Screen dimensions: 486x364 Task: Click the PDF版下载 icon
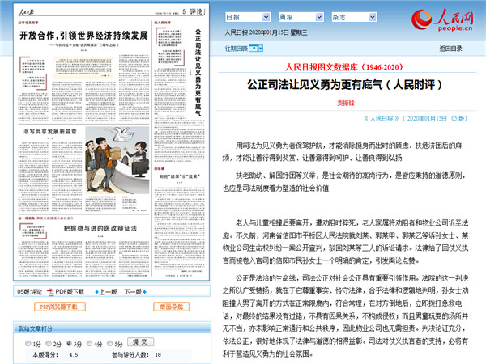[x=50, y=292]
